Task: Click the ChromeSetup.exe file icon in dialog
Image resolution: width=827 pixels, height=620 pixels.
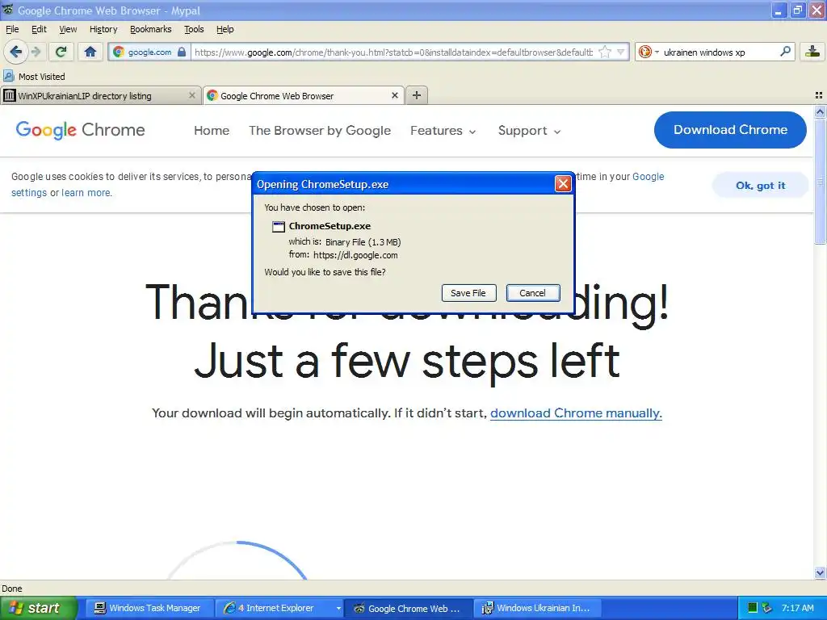Action: [x=279, y=227]
